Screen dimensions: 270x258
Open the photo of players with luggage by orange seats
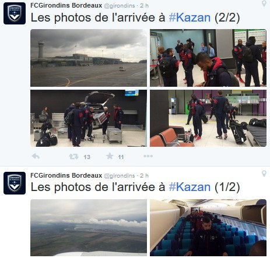tap(208, 118)
